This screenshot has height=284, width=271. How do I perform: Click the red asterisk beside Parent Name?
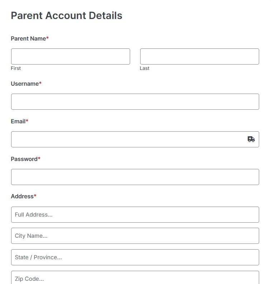[47, 38]
